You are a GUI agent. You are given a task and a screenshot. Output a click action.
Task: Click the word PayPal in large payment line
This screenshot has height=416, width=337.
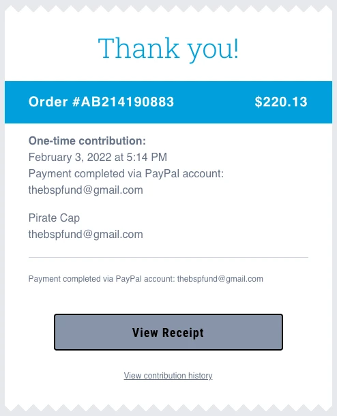[x=162, y=174]
